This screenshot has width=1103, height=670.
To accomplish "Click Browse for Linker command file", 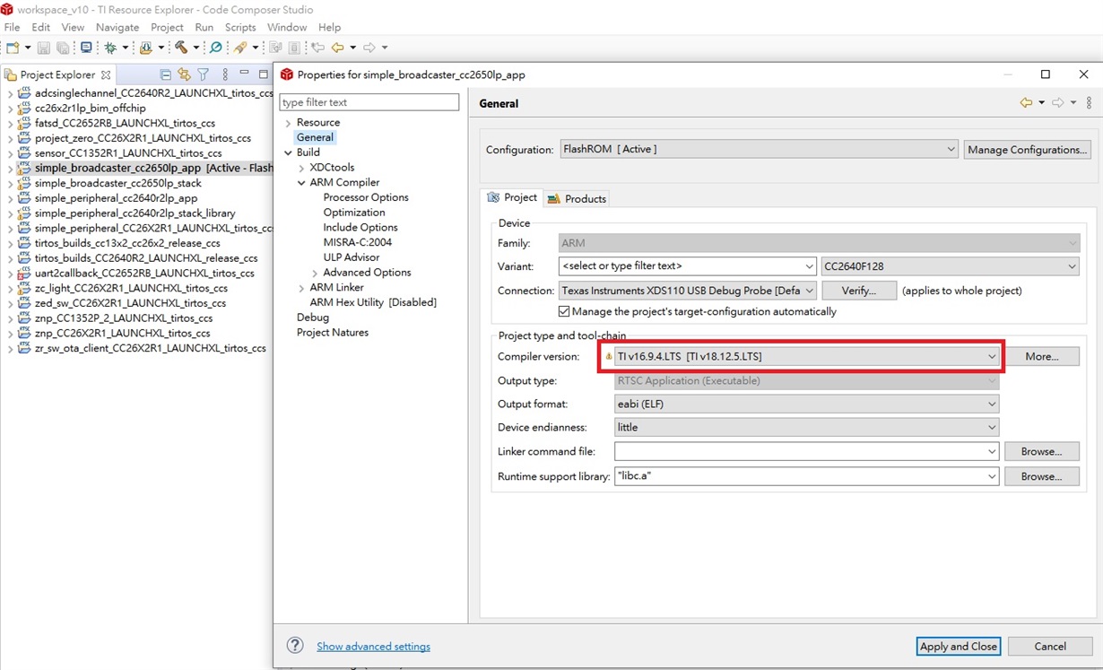I will (x=1042, y=452).
